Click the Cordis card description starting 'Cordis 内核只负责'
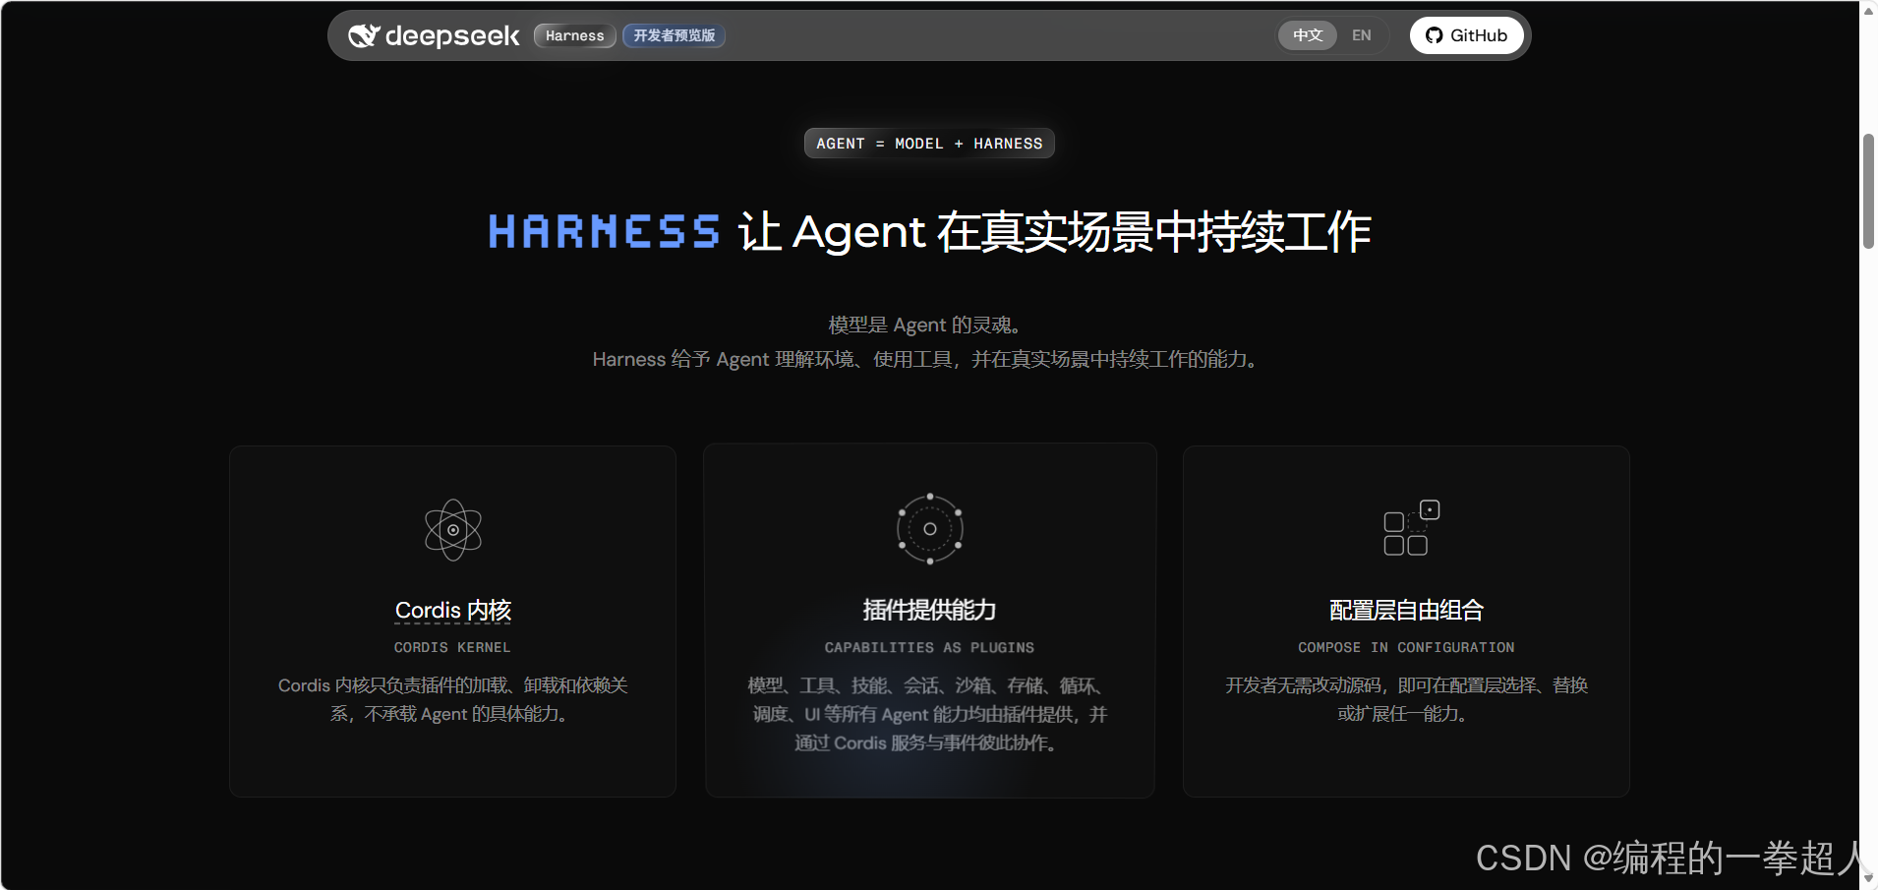The image size is (1878, 890). click(x=452, y=699)
